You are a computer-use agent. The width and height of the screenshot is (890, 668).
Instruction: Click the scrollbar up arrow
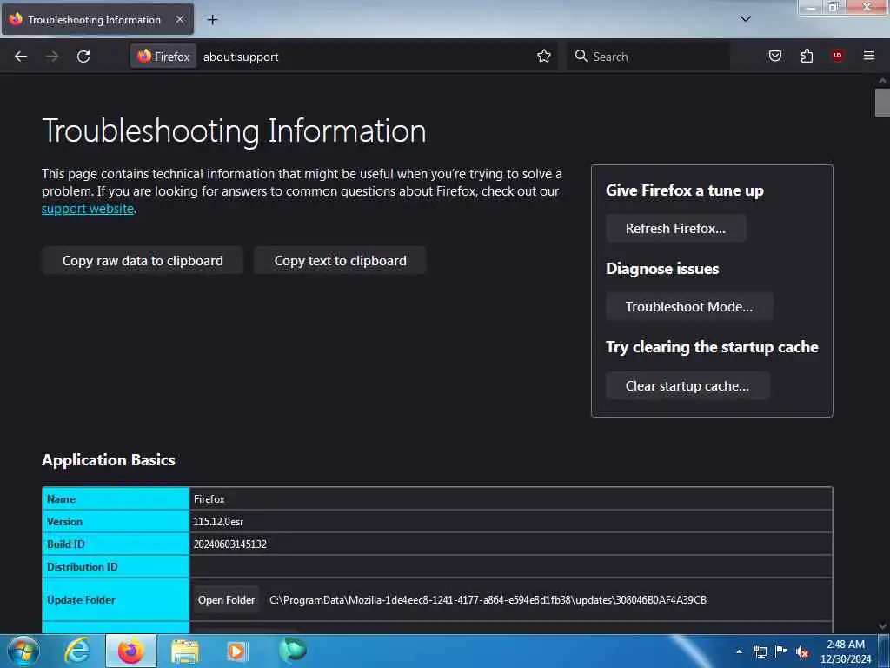[x=882, y=81]
